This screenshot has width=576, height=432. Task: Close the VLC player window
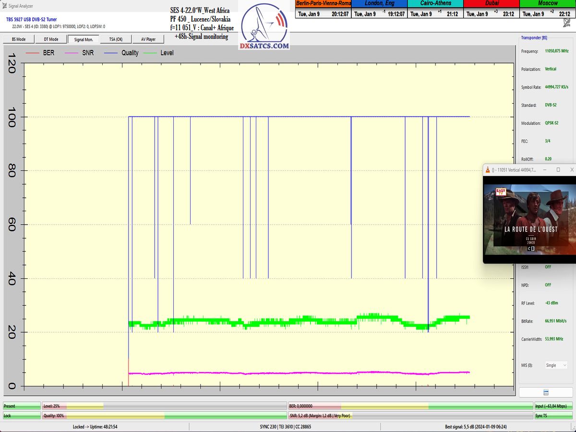point(571,170)
